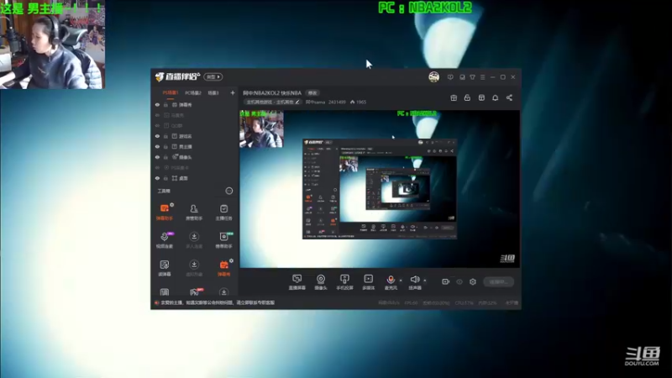This screenshot has width=672, height=378.
Task: Click the streamer avatar in title bar
Action: click(x=433, y=77)
